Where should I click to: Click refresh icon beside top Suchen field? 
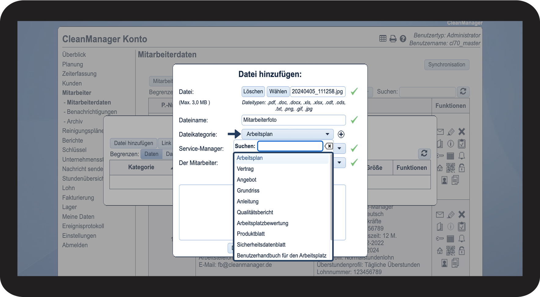(463, 91)
